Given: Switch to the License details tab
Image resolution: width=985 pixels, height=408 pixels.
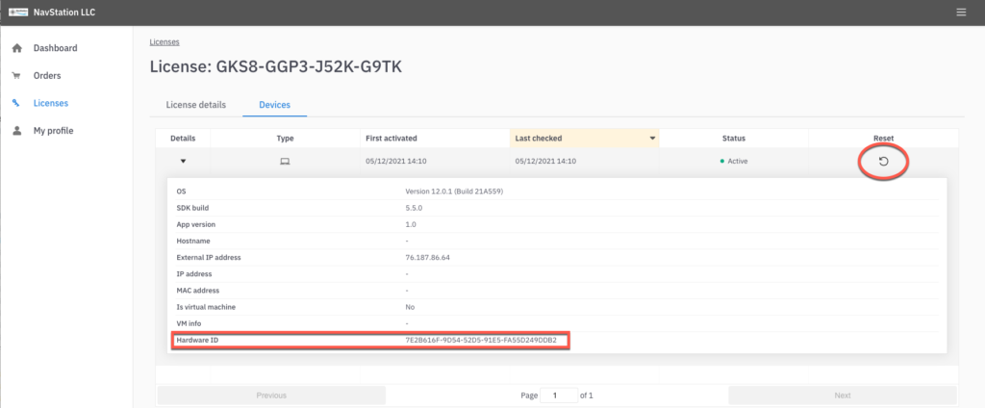Looking at the screenshot, I should [196, 105].
